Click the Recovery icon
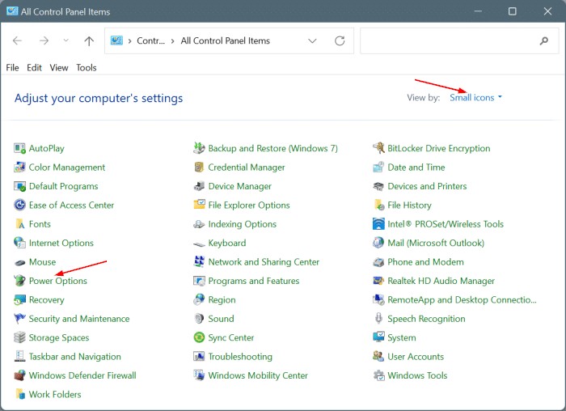 (x=19, y=300)
